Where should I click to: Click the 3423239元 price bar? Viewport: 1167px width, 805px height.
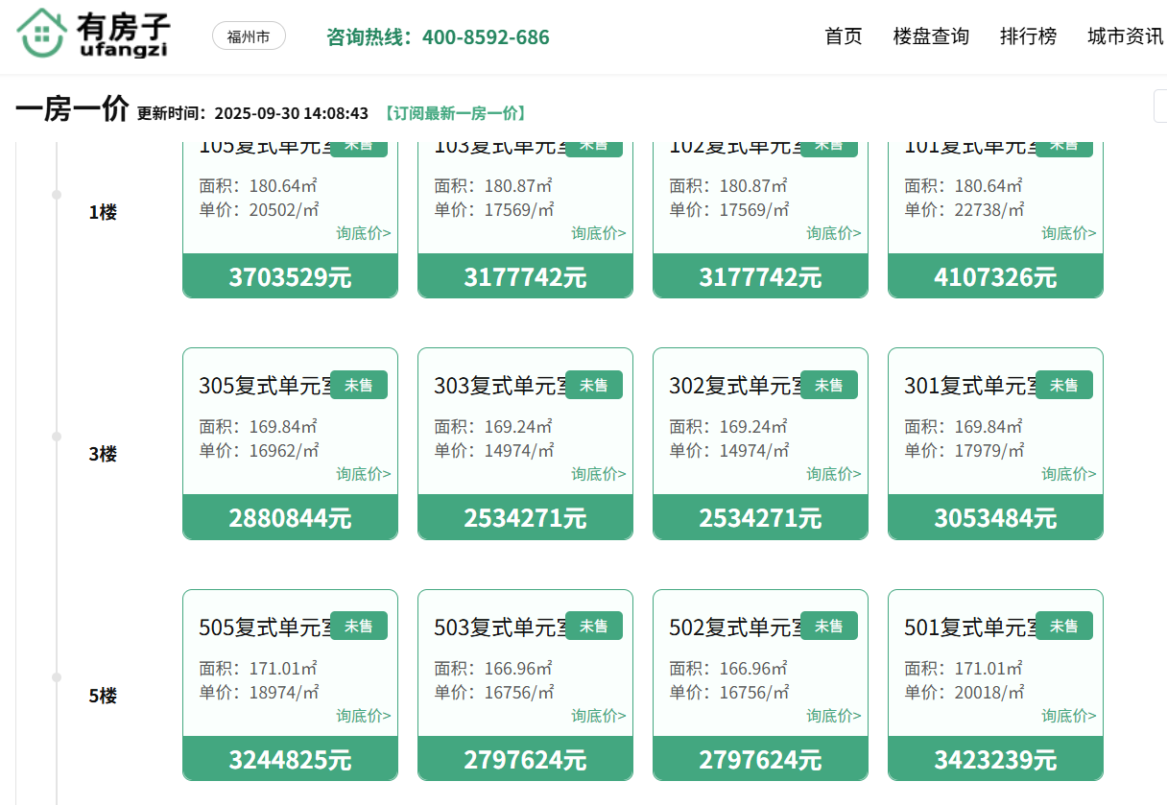coord(995,760)
